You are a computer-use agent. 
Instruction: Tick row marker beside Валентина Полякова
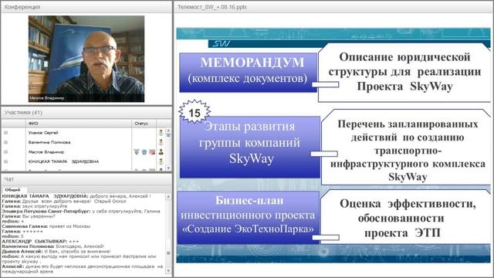tap(5, 142)
